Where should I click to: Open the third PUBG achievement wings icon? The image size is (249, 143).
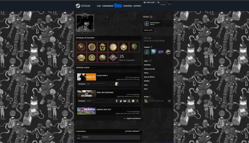click(x=125, y=101)
